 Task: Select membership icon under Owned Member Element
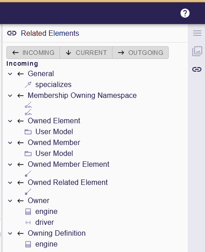point(28,174)
